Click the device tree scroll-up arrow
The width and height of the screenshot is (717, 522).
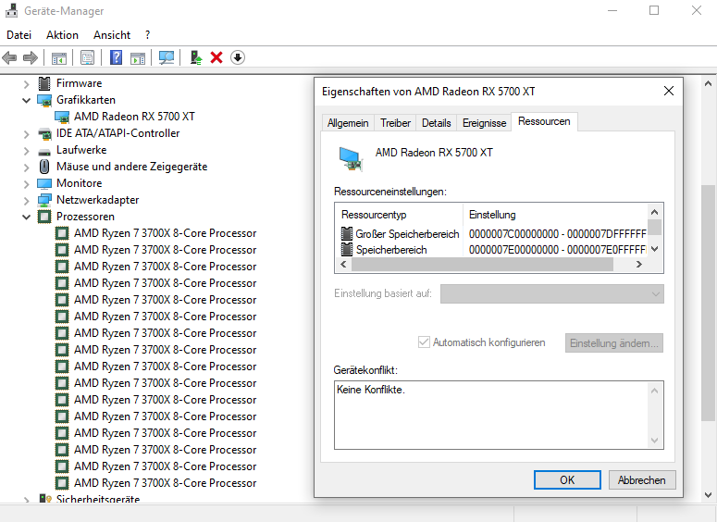(x=708, y=83)
